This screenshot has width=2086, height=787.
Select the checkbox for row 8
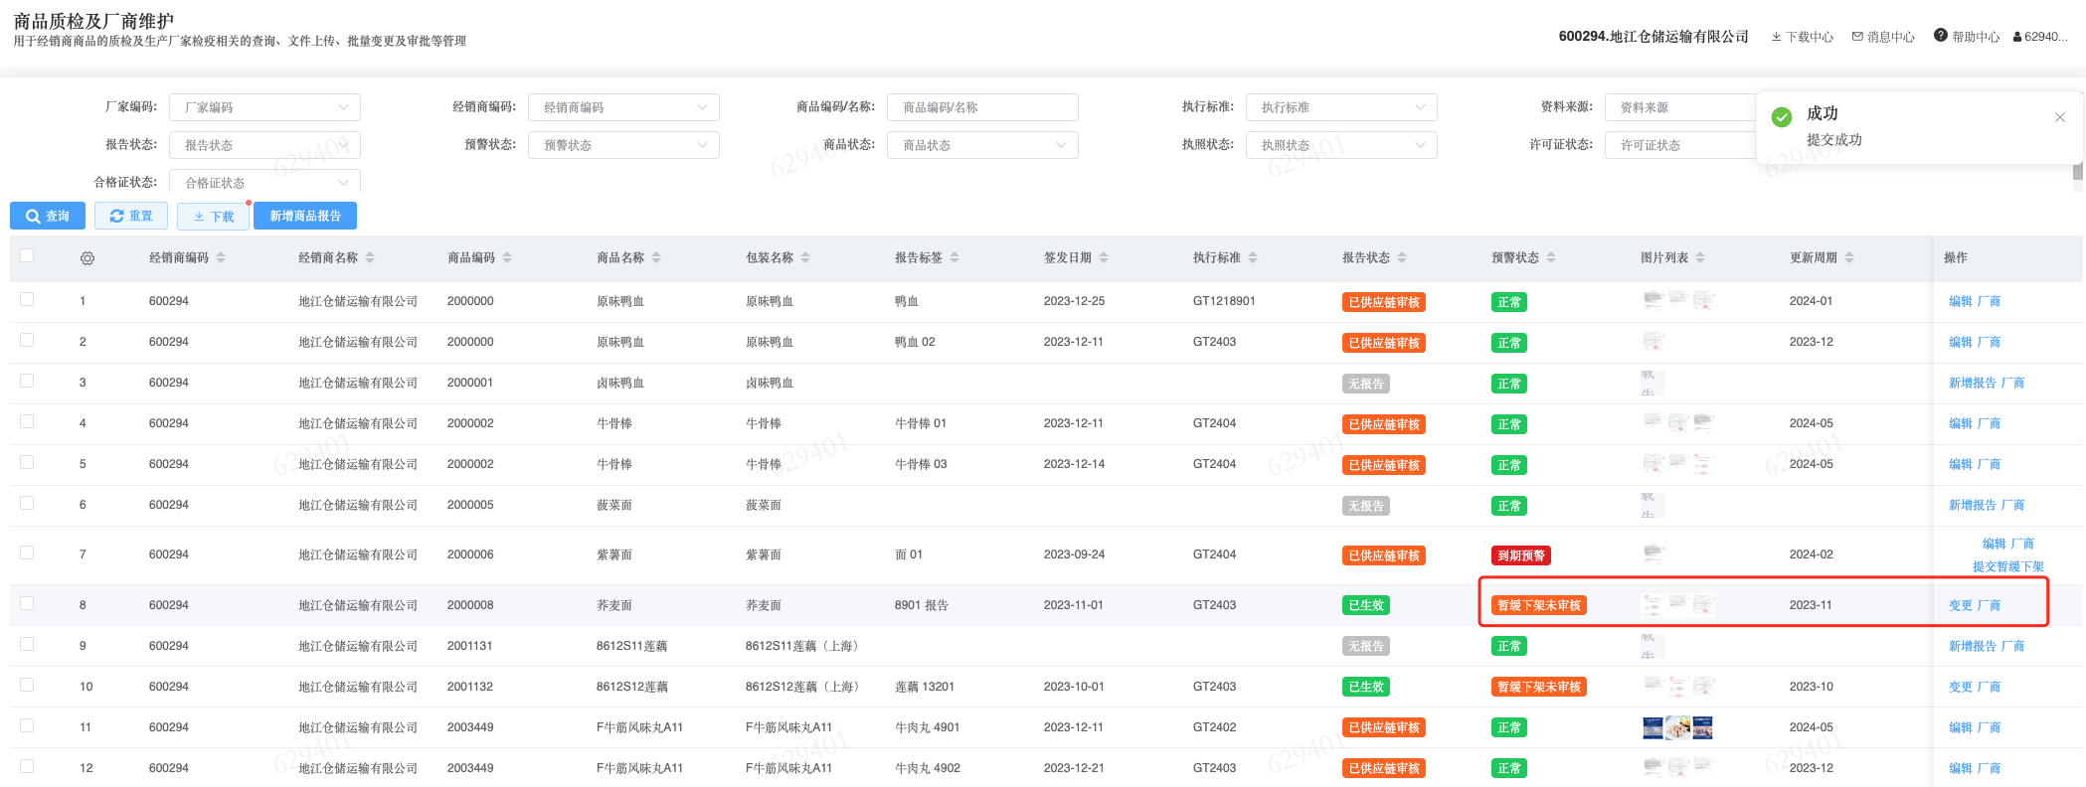[27, 603]
